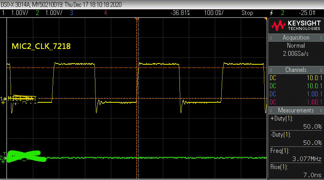Click the orange trigger position marker at top
The width and height of the screenshot is (324, 180).
pyautogui.click(x=137, y=19)
